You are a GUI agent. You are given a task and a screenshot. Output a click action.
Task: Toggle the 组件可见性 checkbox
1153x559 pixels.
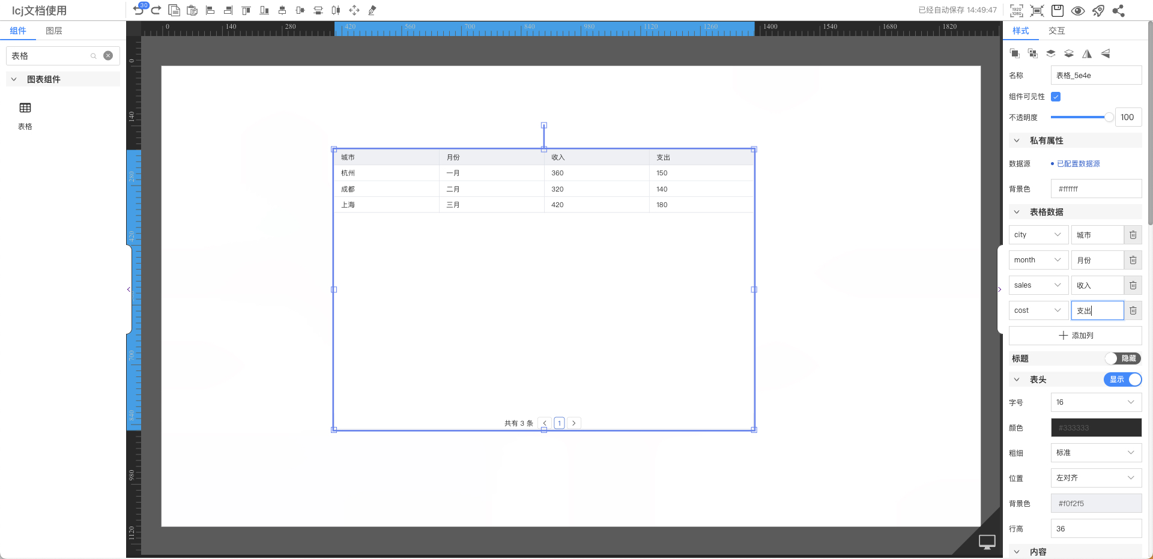(1056, 97)
